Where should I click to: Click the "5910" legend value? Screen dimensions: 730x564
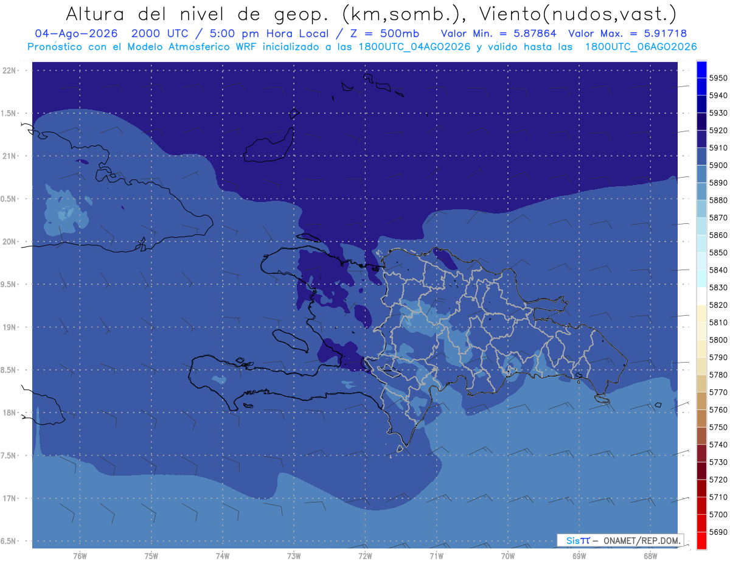pos(718,148)
